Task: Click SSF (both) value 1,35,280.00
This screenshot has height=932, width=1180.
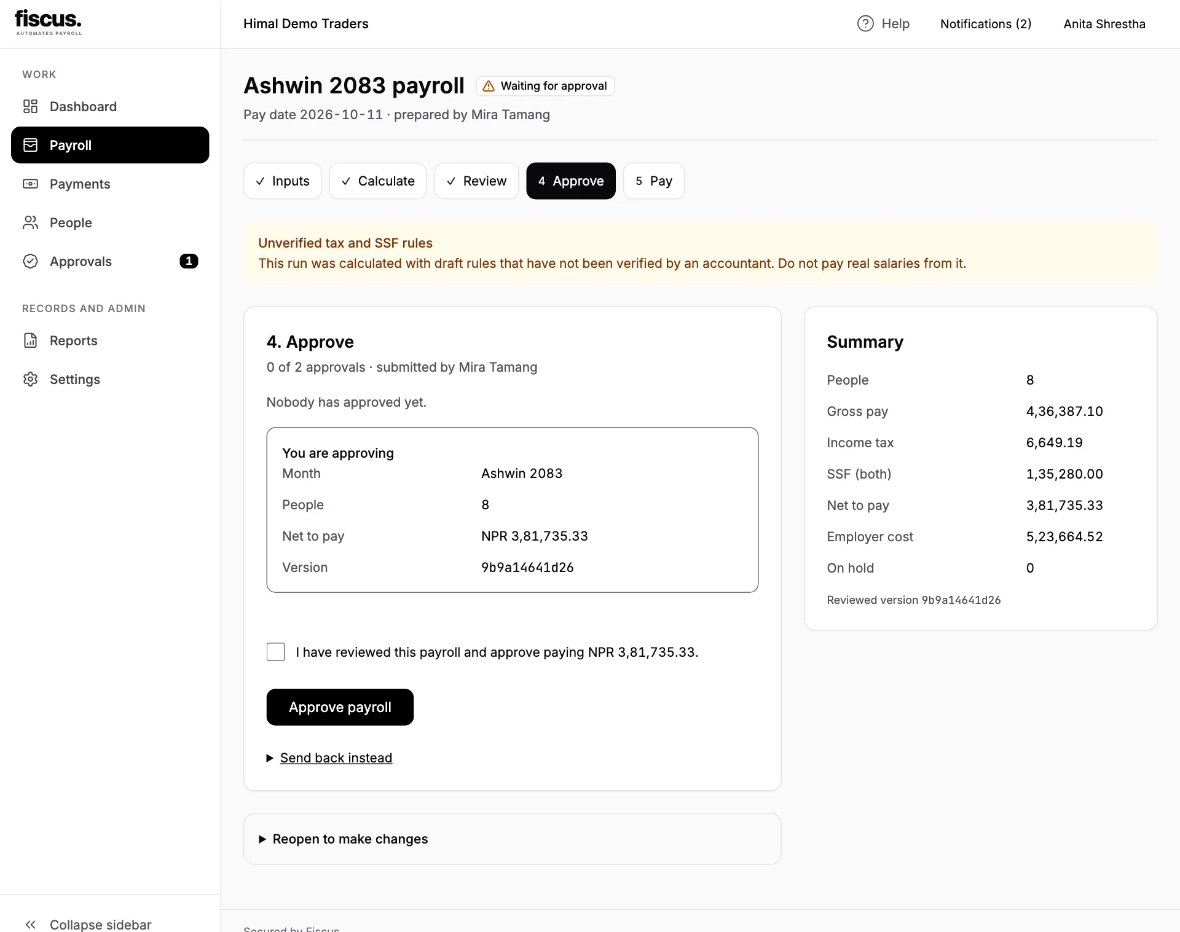Action: pos(1064,474)
